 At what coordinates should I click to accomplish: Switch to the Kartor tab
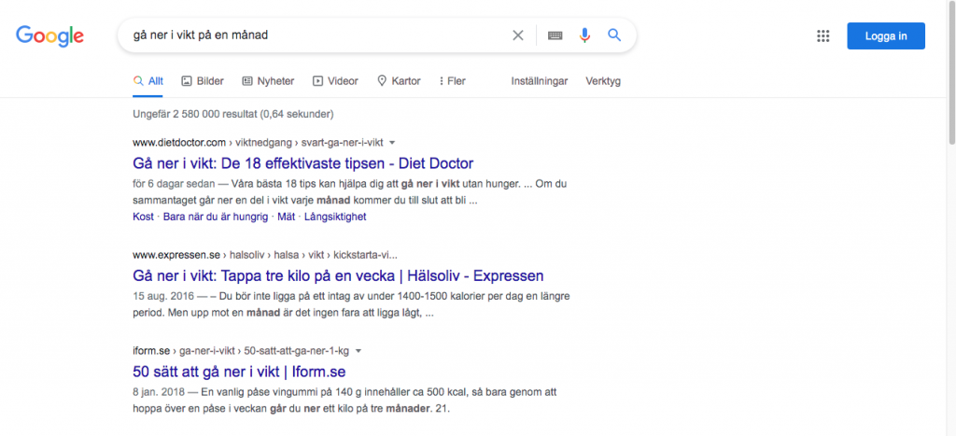(399, 81)
